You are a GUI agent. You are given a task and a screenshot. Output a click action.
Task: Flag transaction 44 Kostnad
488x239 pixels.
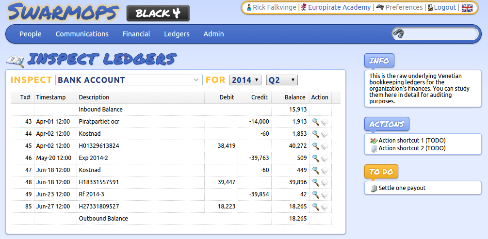click(325, 134)
